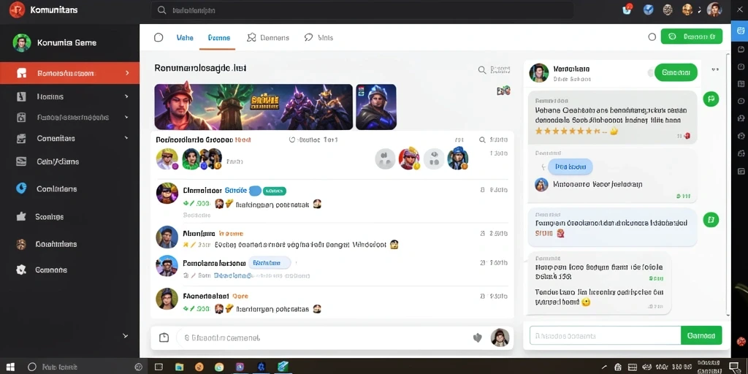Toggle the small switch beside the green chat-header button
The image size is (748, 374).
[x=651, y=72]
